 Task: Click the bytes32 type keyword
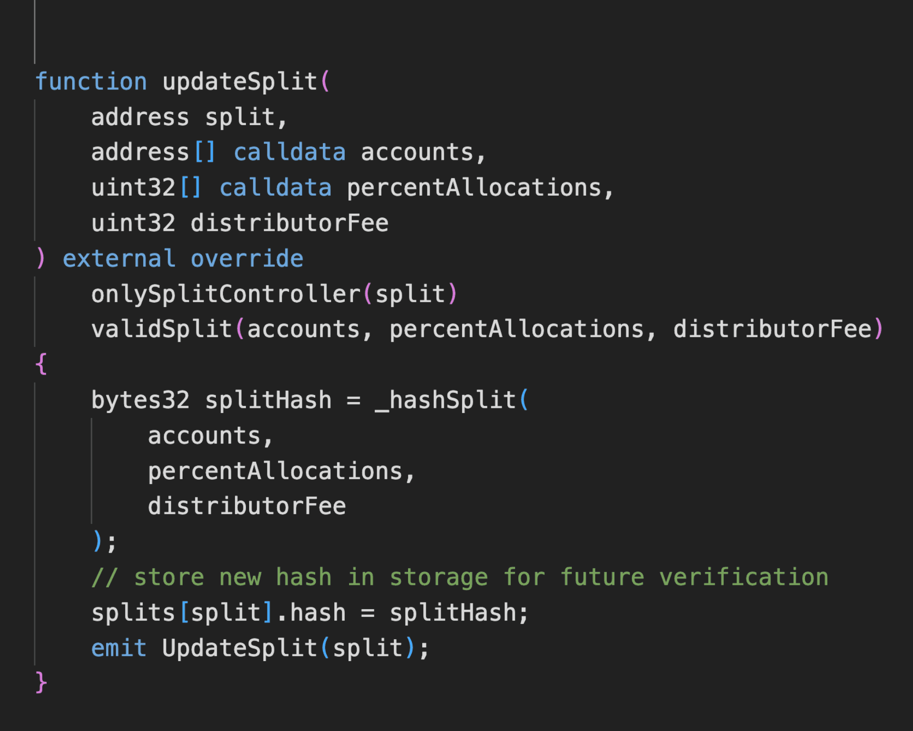140,400
